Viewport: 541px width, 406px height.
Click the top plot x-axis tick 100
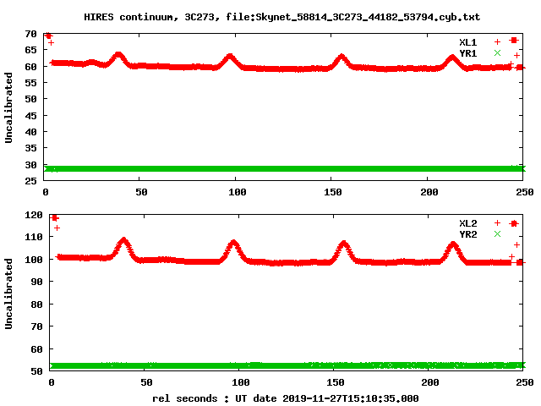click(237, 192)
